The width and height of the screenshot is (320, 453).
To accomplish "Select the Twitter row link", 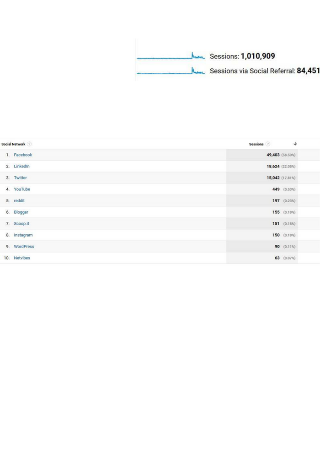I will coord(20,178).
